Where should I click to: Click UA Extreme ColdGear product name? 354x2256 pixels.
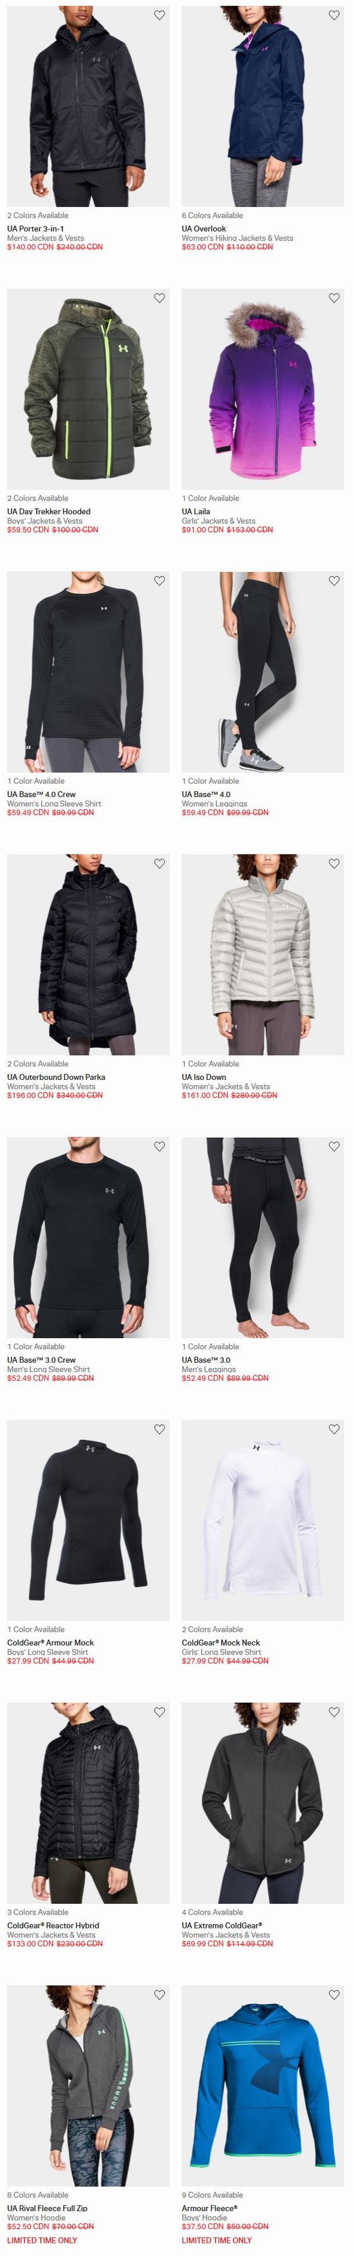click(222, 1926)
